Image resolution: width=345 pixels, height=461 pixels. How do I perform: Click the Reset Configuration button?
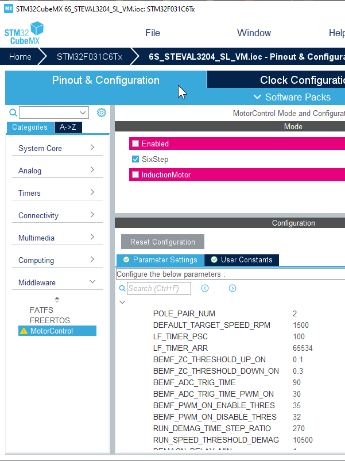(162, 242)
